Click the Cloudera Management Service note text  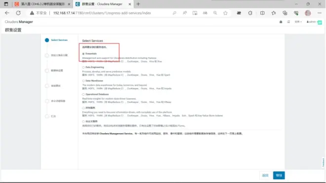(163, 134)
